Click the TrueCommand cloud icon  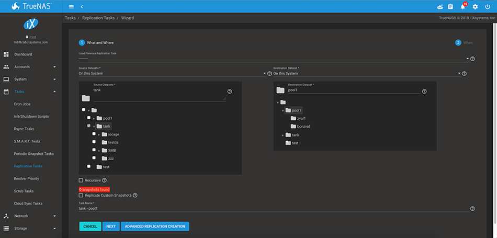tap(440, 7)
